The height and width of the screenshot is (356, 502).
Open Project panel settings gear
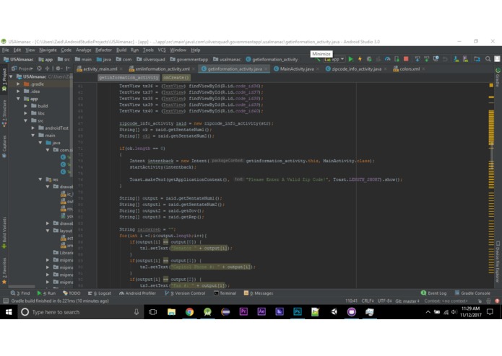pos(59,68)
